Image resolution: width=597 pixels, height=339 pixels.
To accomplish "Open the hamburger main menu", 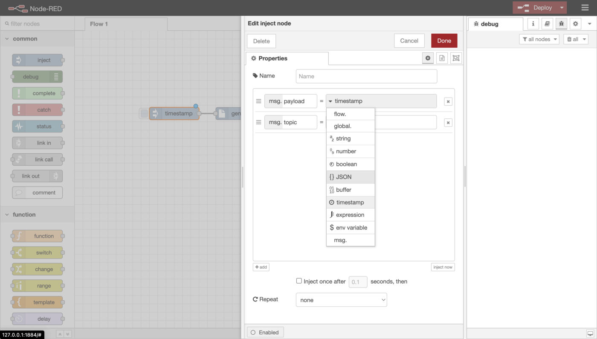I will coord(585,8).
